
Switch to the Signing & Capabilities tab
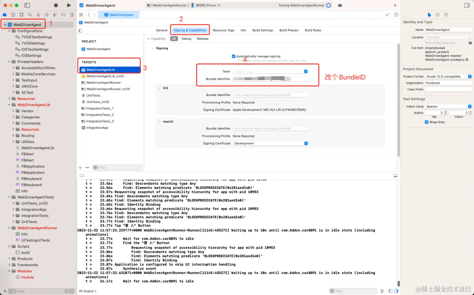tap(190, 30)
